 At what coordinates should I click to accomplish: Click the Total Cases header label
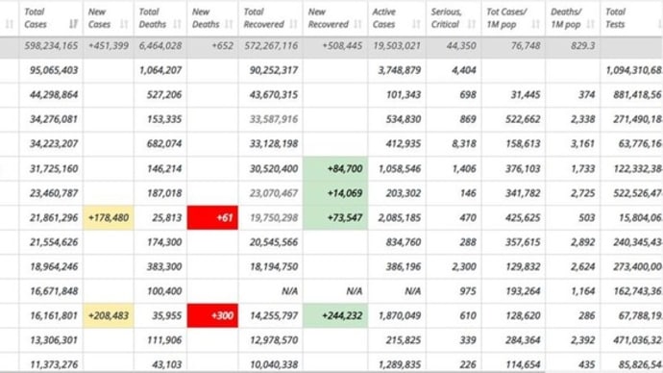(36, 18)
